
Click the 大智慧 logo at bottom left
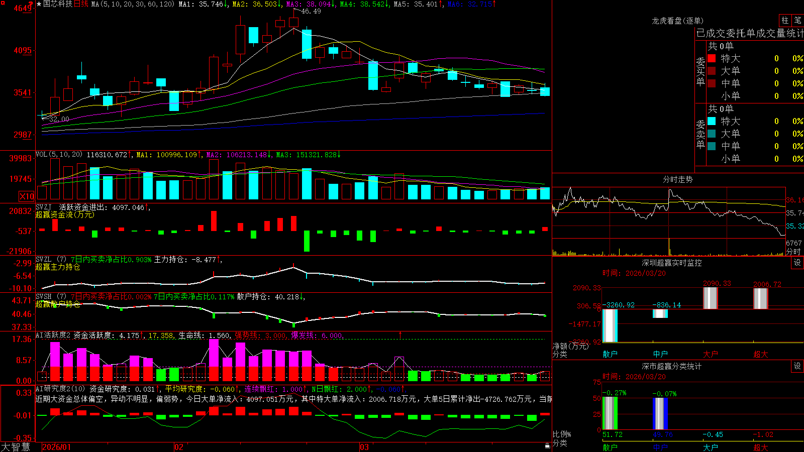pyautogui.click(x=16, y=447)
